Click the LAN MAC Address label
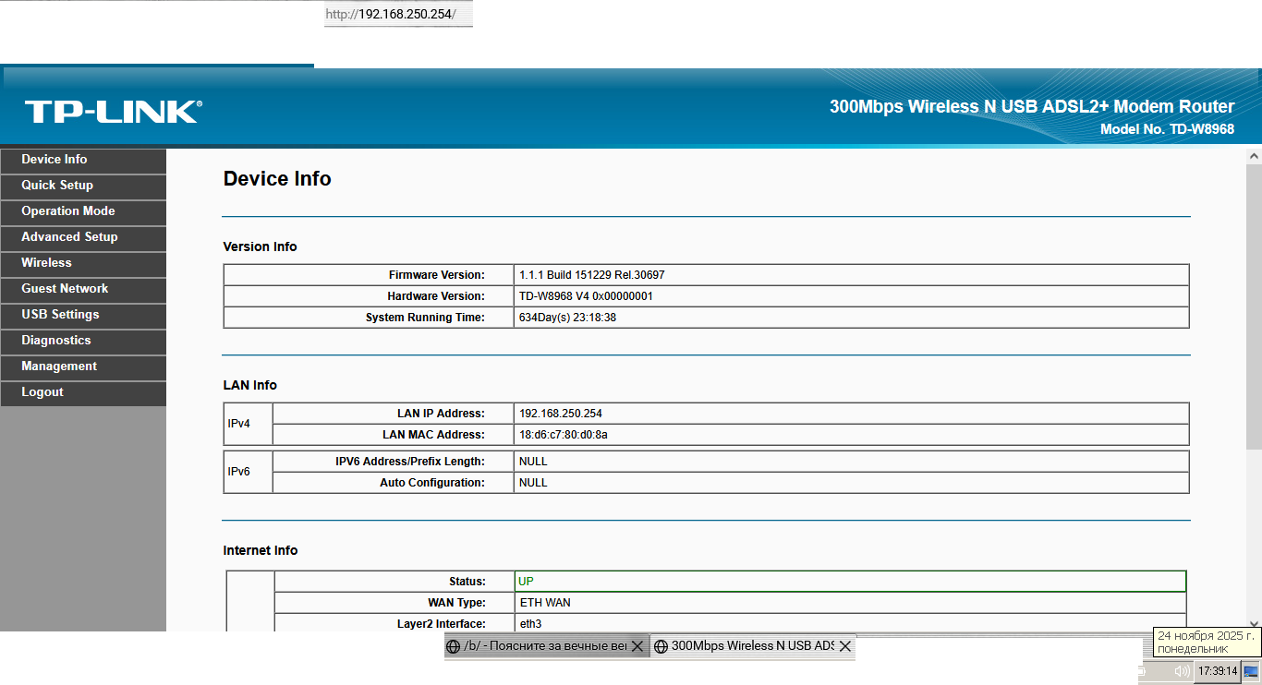 [x=433, y=435]
